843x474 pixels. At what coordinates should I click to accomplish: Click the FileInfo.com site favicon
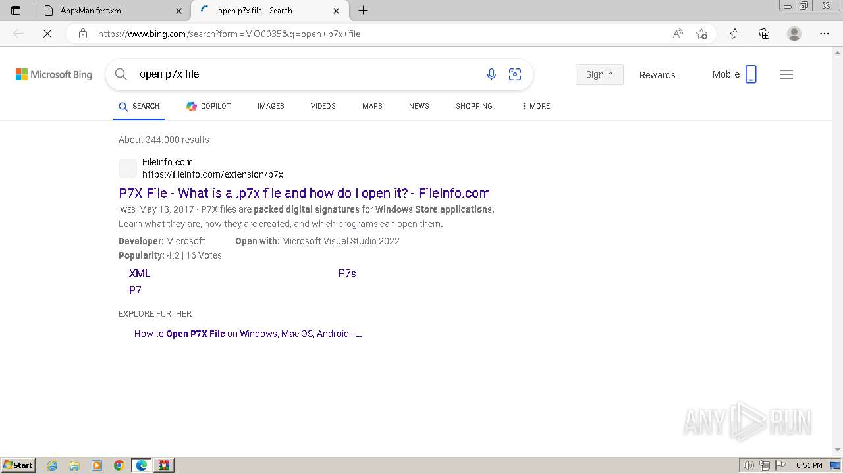click(x=128, y=169)
